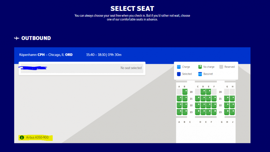This screenshot has height=152, width=270.
Task: Pick seat 22F
Action: point(214,105)
